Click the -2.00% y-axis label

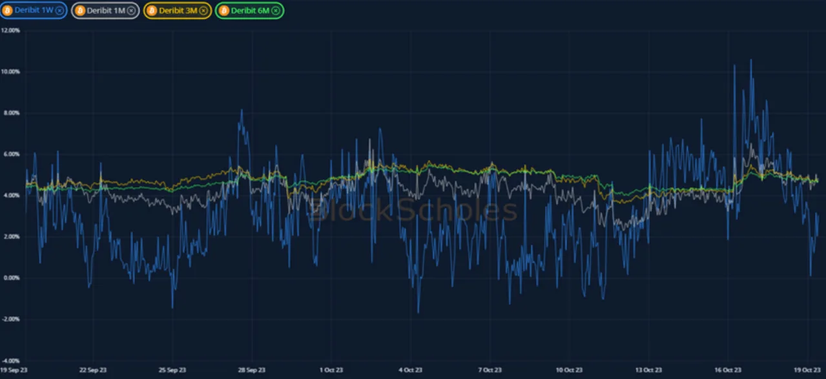12,320
